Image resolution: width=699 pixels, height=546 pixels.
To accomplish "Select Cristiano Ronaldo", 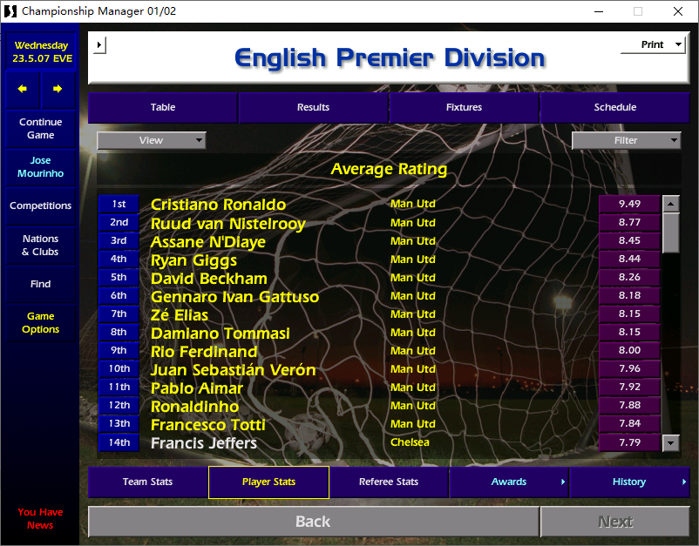I will pos(219,205).
